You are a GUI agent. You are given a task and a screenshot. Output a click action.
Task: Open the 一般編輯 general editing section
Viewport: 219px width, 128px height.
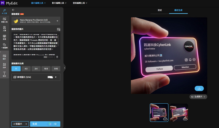pyautogui.click(x=4, y=46)
